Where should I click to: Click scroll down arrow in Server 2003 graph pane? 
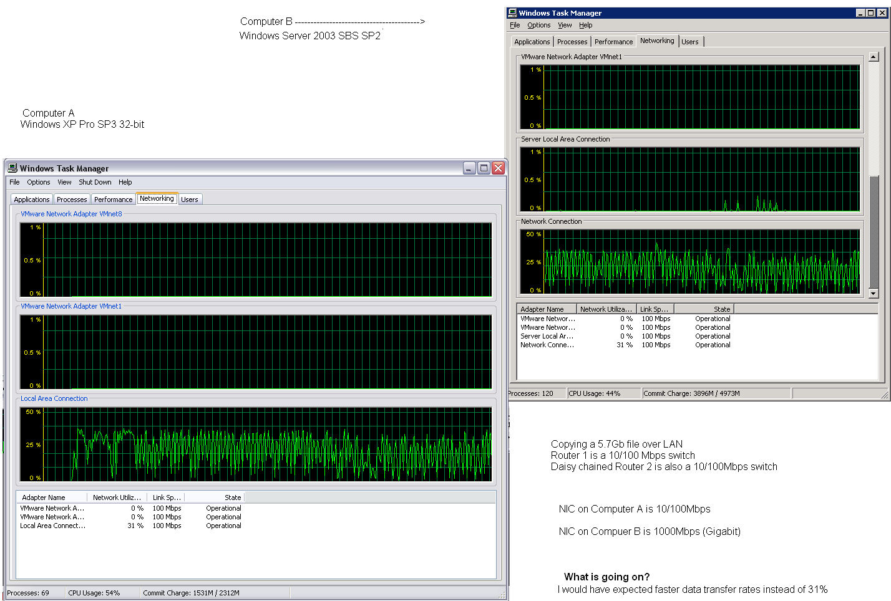coord(874,293)
